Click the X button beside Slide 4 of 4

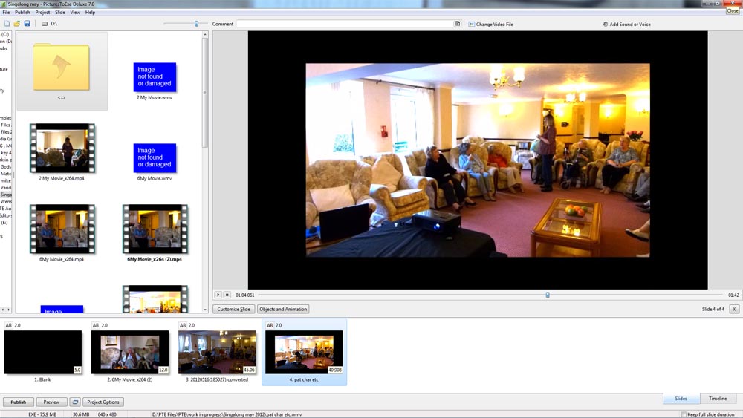[734, 309]
